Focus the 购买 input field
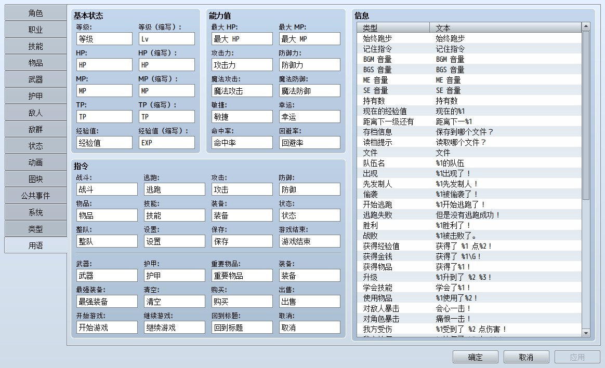Screen dimensions: 605x368 pyautogui.click(x=242, y=302)
